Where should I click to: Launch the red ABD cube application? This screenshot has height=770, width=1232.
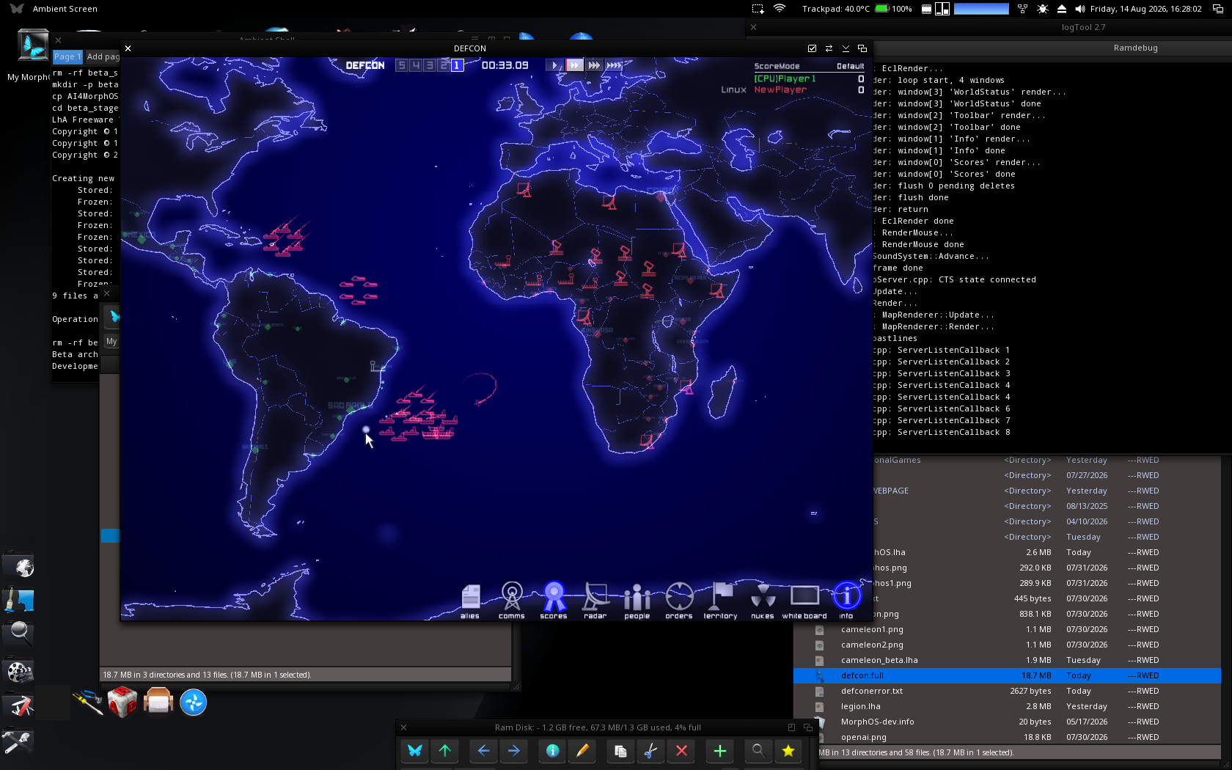[122, 702]
